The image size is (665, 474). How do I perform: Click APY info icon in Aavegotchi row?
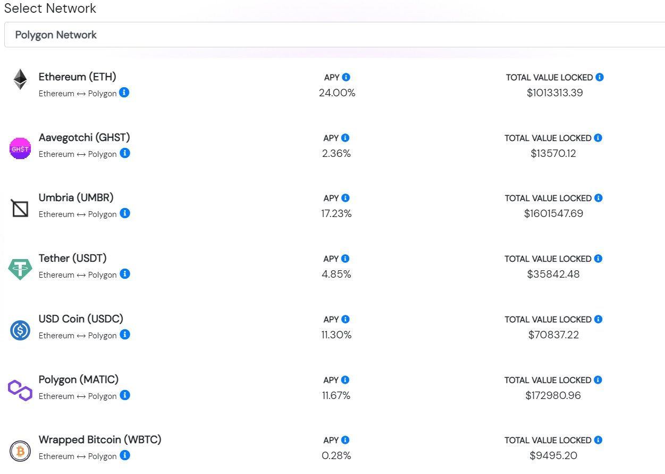click(x=345, y=138)
